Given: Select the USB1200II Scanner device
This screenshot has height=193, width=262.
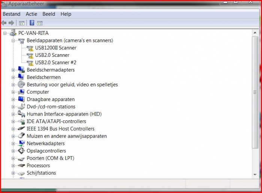Looking at the screenshot, I should pyautogui.click(x=56, y=48).
